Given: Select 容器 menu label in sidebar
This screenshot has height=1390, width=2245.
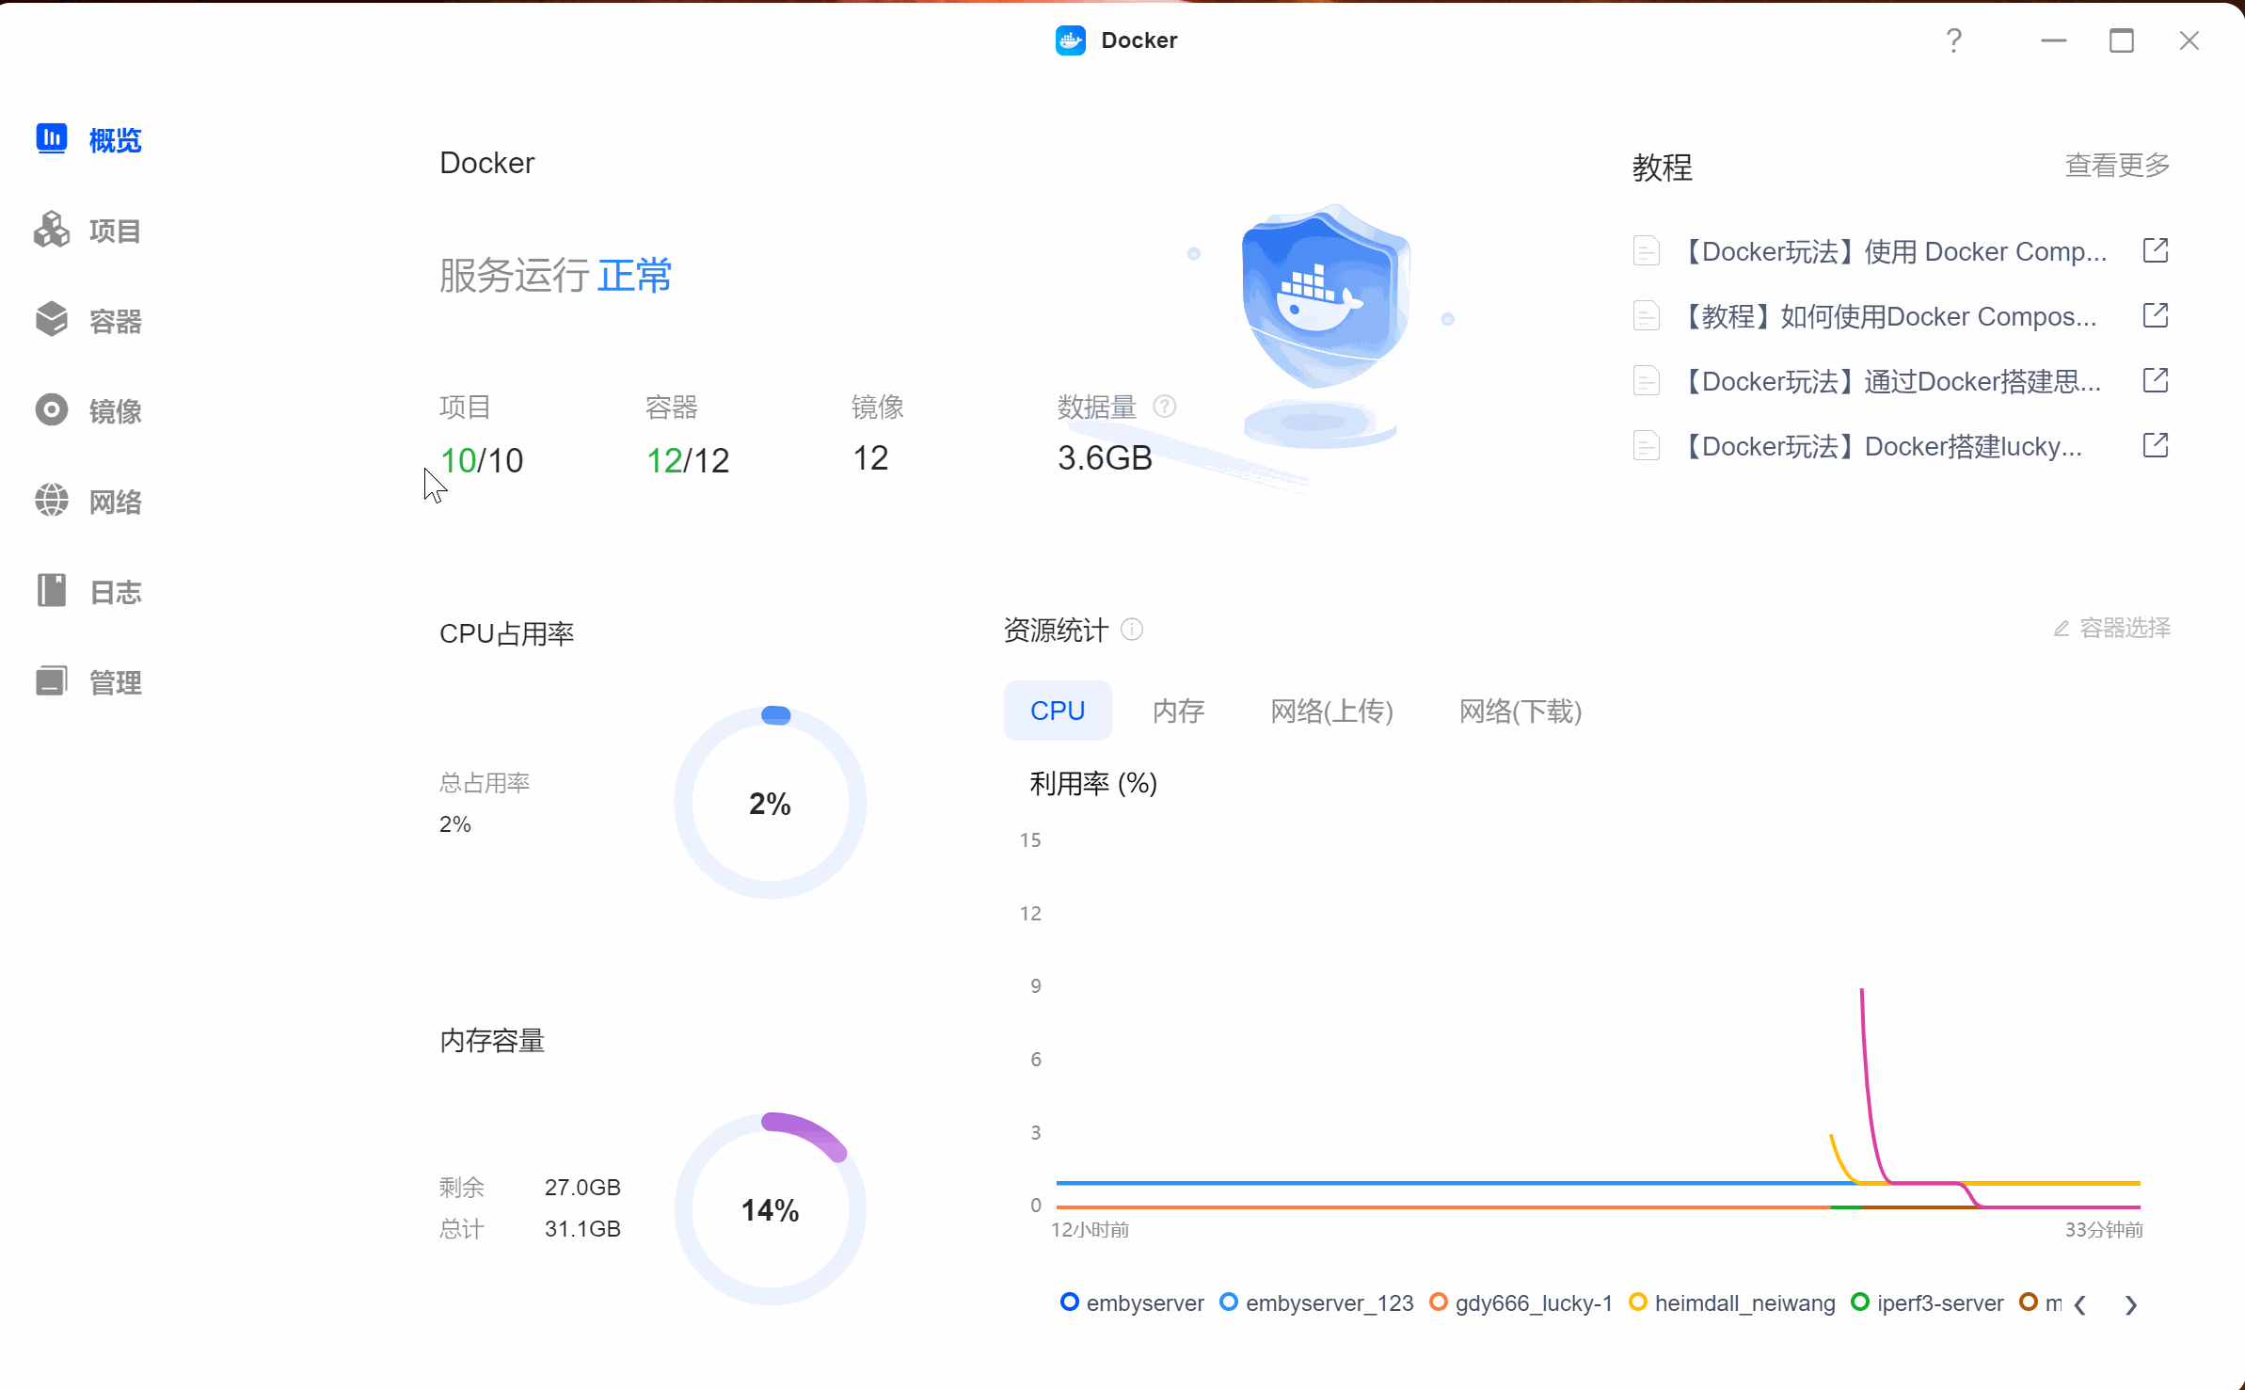Looking at the screenshot, I should click(x=115, y=321).
